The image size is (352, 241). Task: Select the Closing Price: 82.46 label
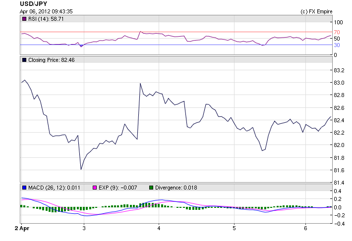(51, 60)
